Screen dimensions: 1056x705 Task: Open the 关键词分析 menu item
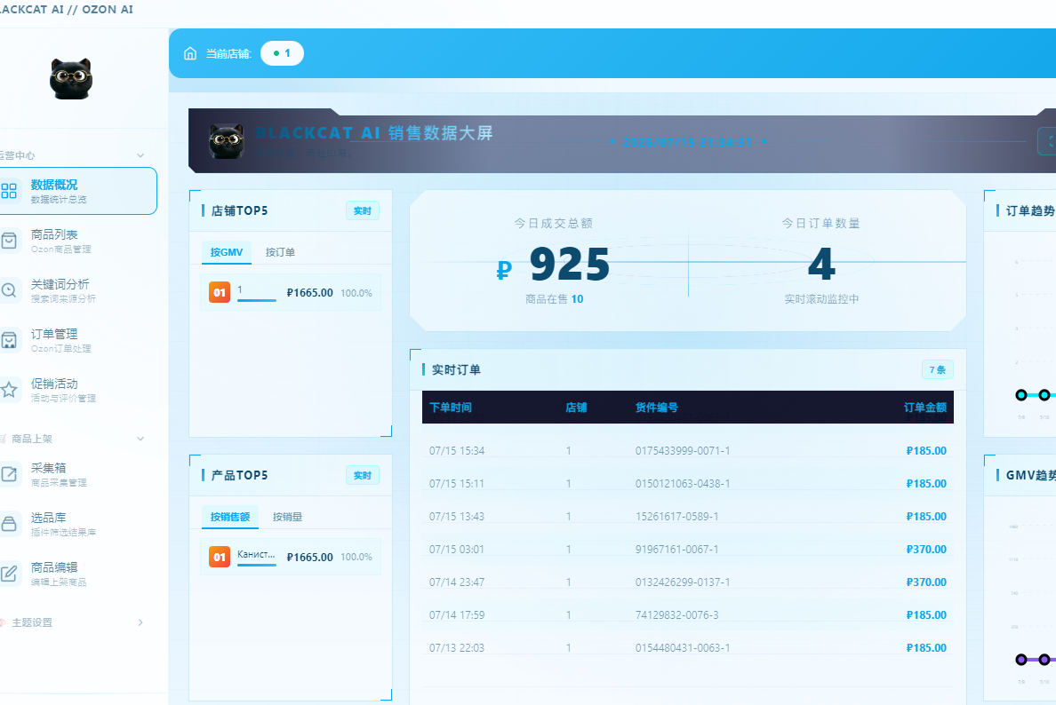(x=78, y=290)
